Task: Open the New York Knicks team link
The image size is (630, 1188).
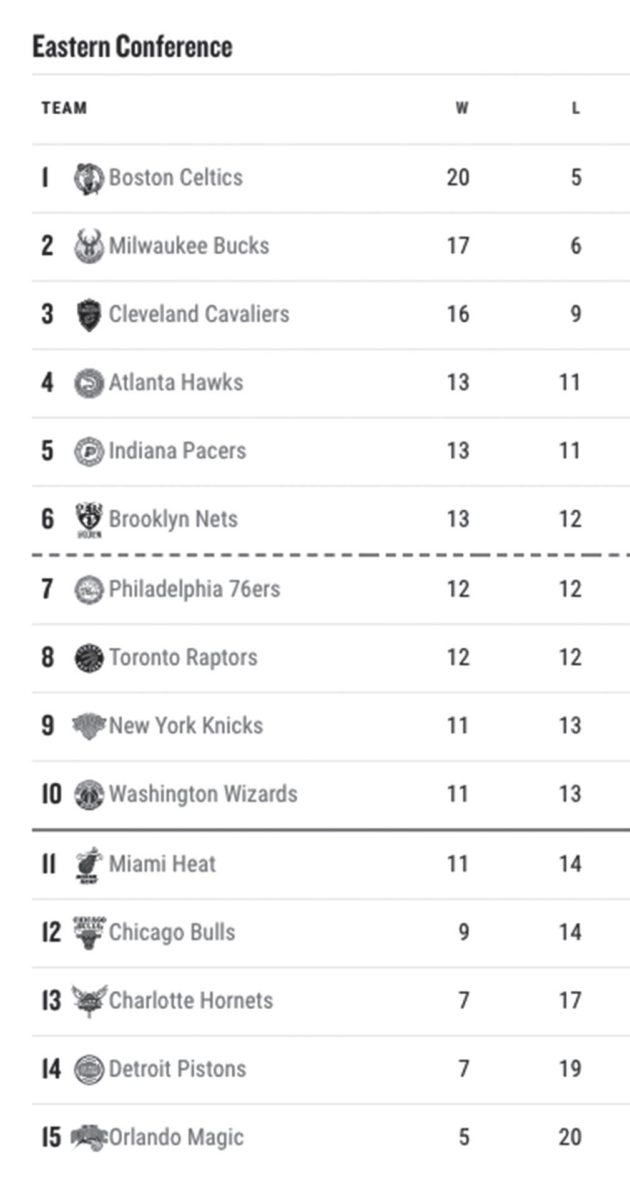Action: point(185,726)
